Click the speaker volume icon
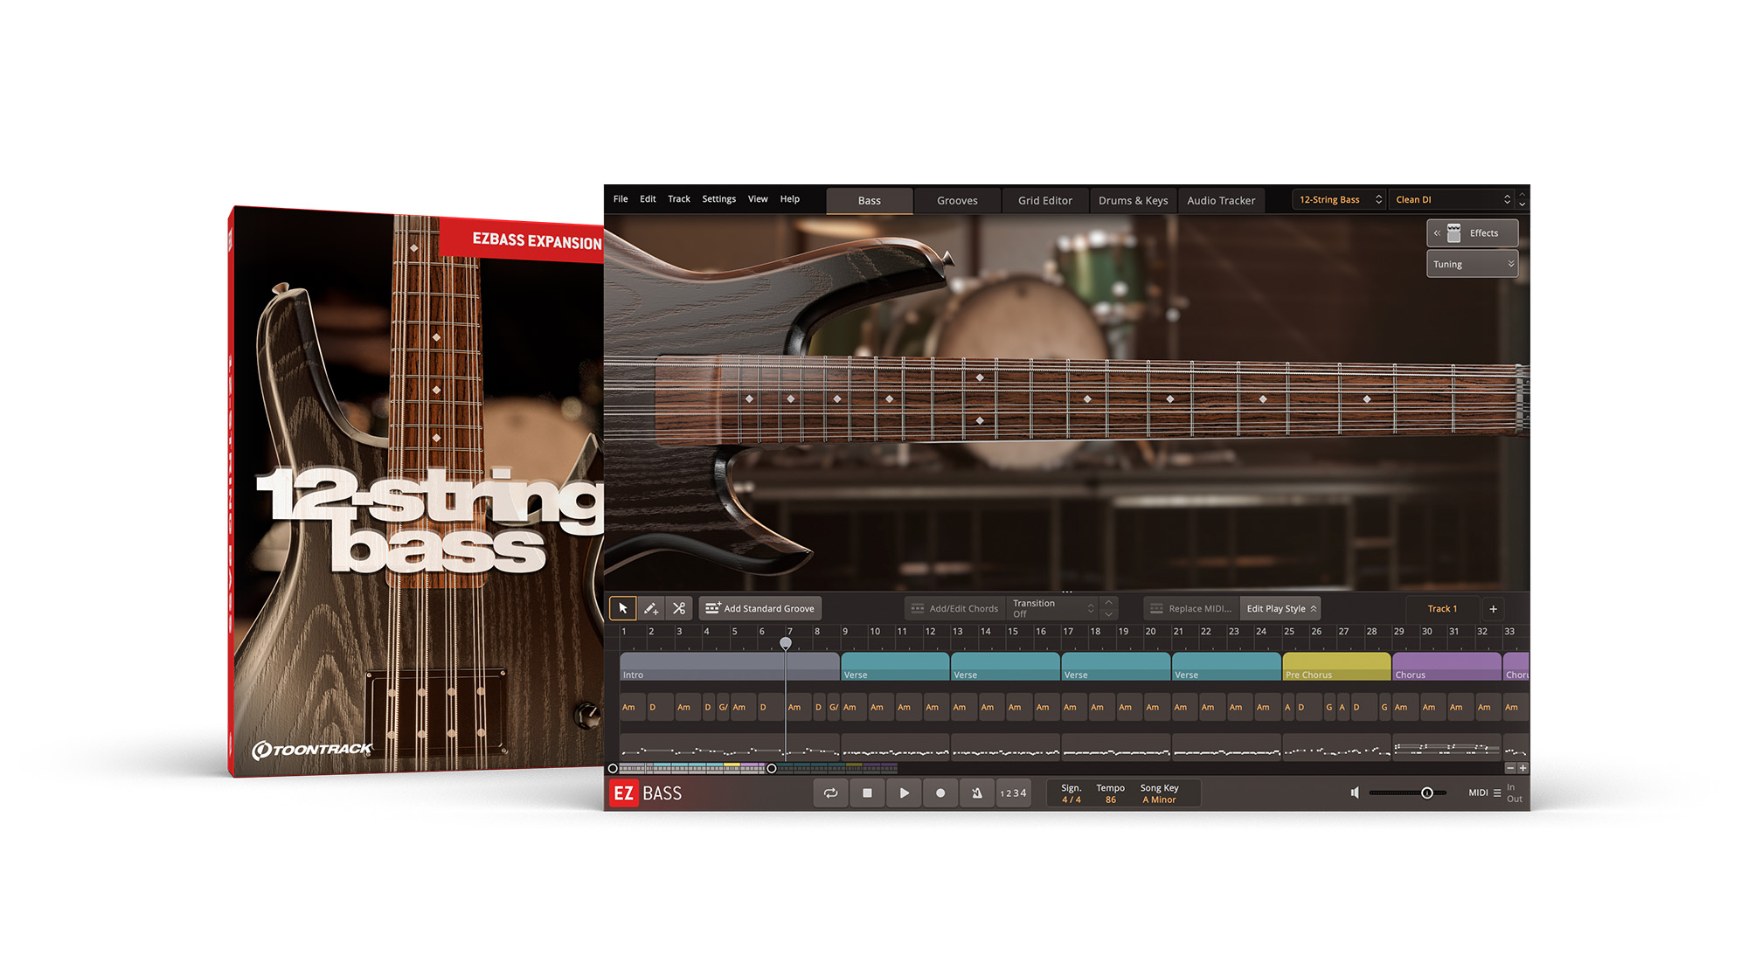Screen dimensions: 1748x976 [1355, 793]
